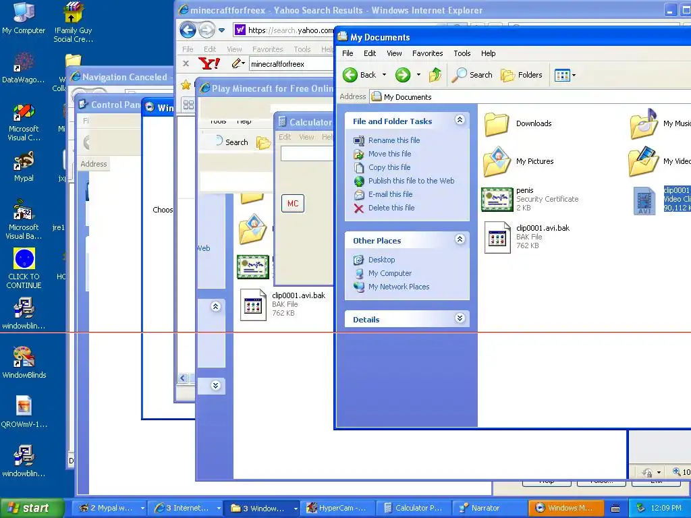The width and height of the screenshot is (691, 518).
Task: Go to Desktop under Other Places
Action: 382,260
